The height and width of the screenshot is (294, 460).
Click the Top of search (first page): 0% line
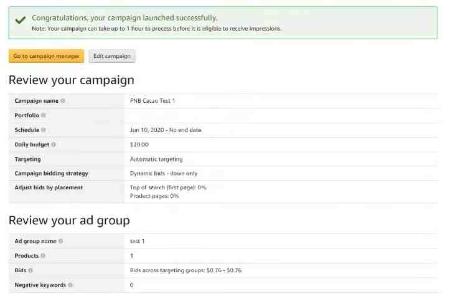(168, 187)
